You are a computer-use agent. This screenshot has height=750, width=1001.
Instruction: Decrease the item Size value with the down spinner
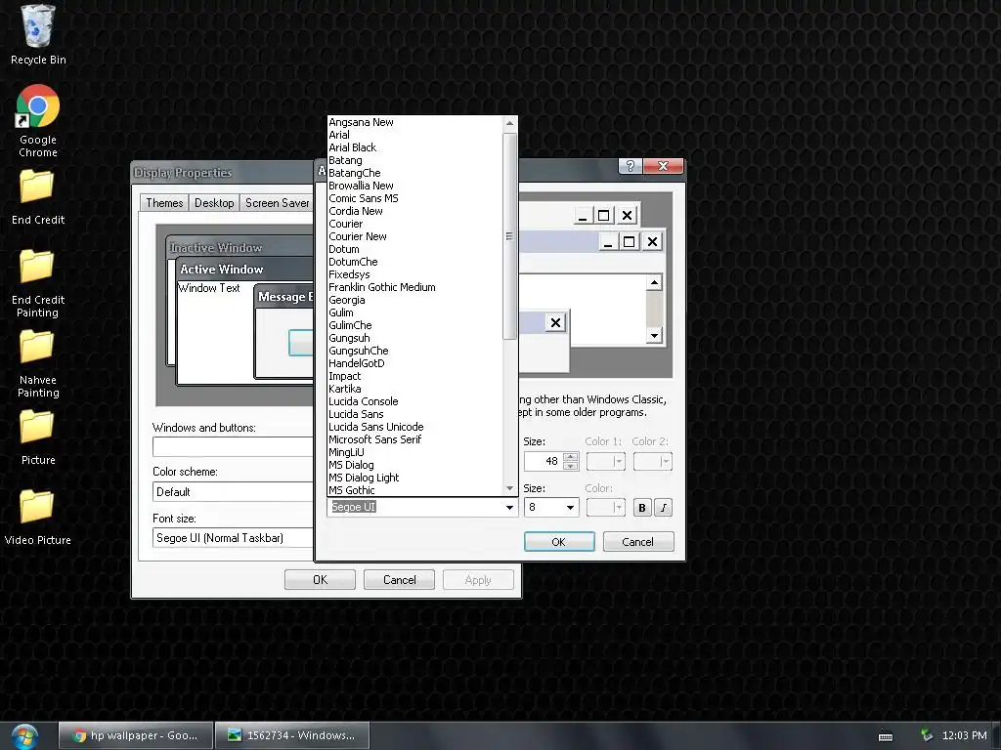point(571,466)
